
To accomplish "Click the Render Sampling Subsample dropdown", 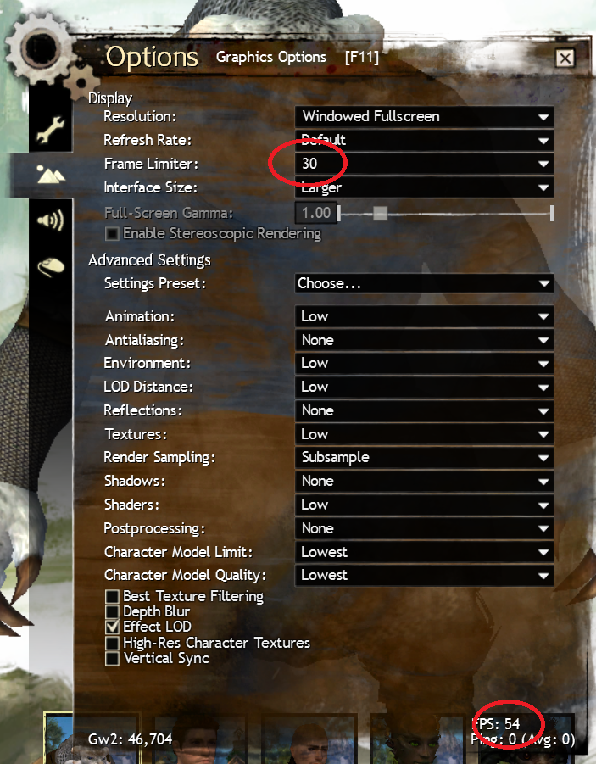I will 424,458.
